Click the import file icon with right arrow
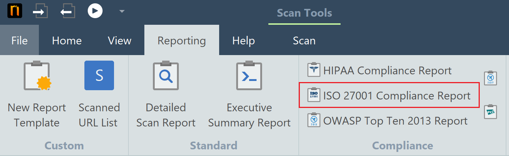The height and width of the screenshot is (156, 509). (x=40, y=11)
